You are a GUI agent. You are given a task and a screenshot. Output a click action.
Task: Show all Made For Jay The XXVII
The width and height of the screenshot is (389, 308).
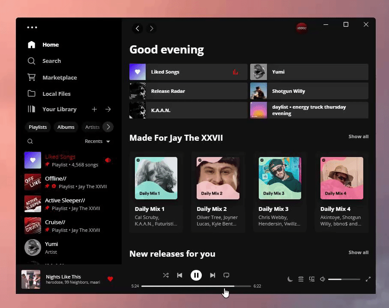point(358,136)
